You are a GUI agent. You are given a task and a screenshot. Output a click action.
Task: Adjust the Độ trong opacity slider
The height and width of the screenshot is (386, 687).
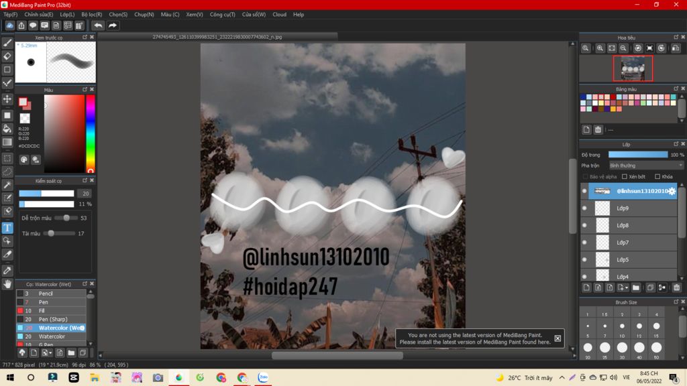point(638,155)
